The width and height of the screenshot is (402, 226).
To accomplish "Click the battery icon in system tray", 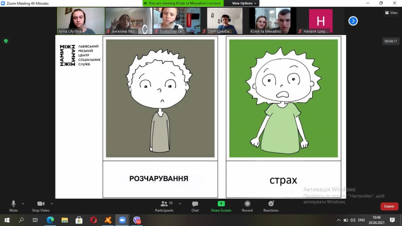I will (346, 220).
